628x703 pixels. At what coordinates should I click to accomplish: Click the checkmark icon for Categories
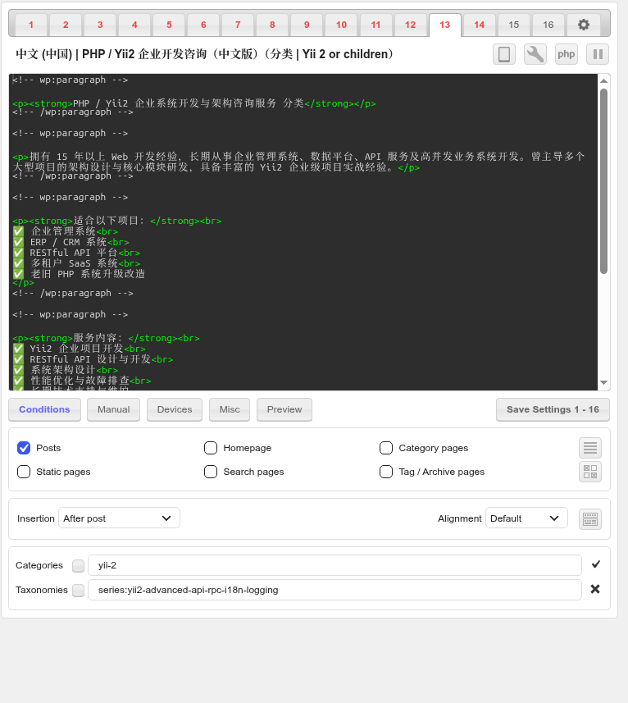[x=596, y=564]
